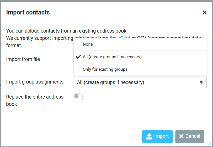Click the checkmark beside the selected All option

tap(78, 57)
